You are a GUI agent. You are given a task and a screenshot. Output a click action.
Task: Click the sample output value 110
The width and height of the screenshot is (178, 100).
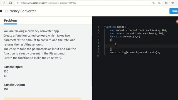6,89
